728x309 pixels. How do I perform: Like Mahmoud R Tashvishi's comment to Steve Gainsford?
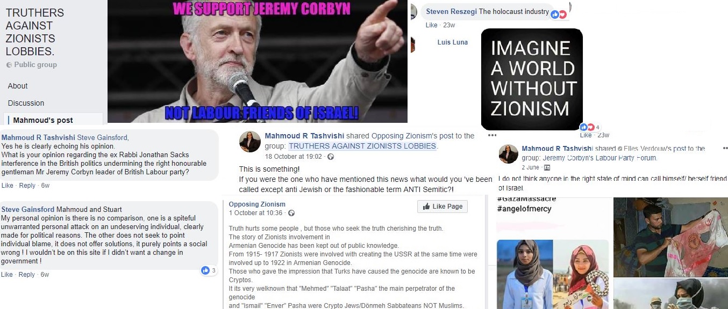coord(7,186)
